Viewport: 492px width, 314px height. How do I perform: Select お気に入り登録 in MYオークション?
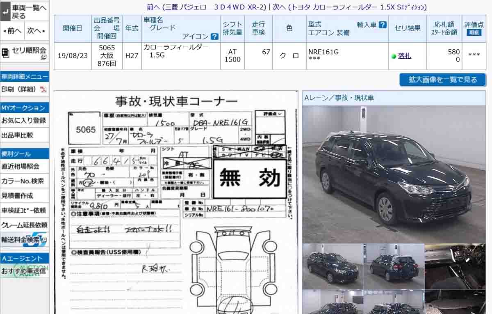tap(25, 121)
